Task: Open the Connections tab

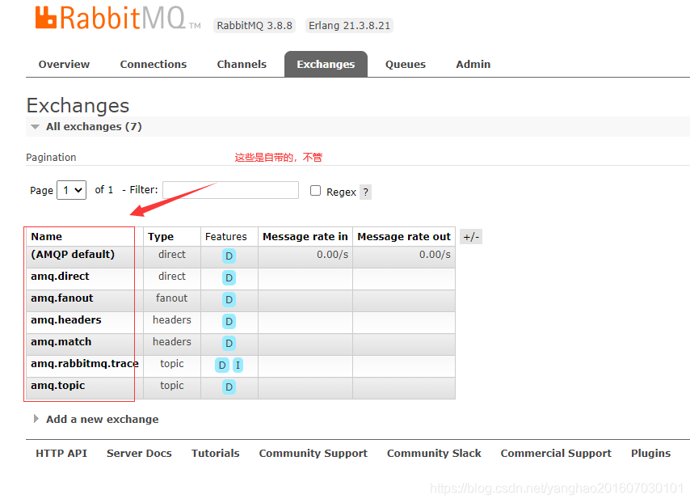Action: point(154,65)
